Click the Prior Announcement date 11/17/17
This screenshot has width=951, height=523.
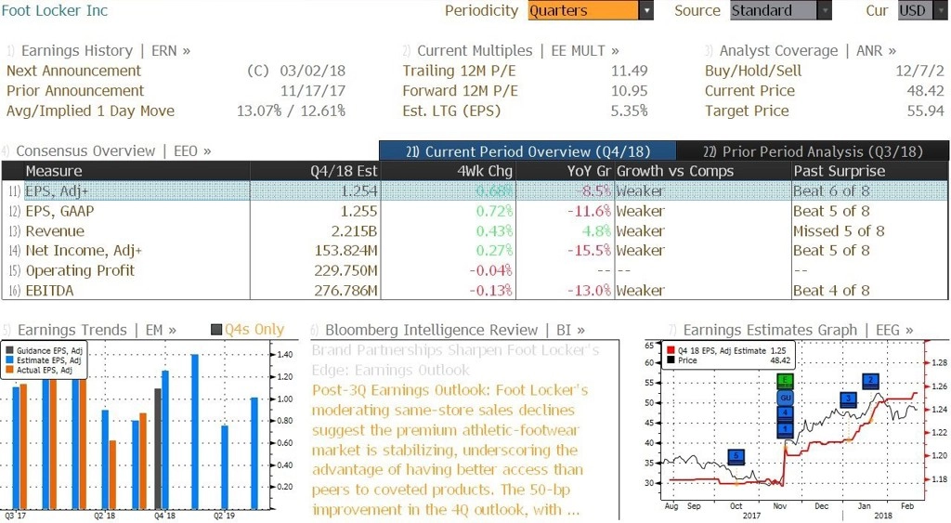point(312,91)
